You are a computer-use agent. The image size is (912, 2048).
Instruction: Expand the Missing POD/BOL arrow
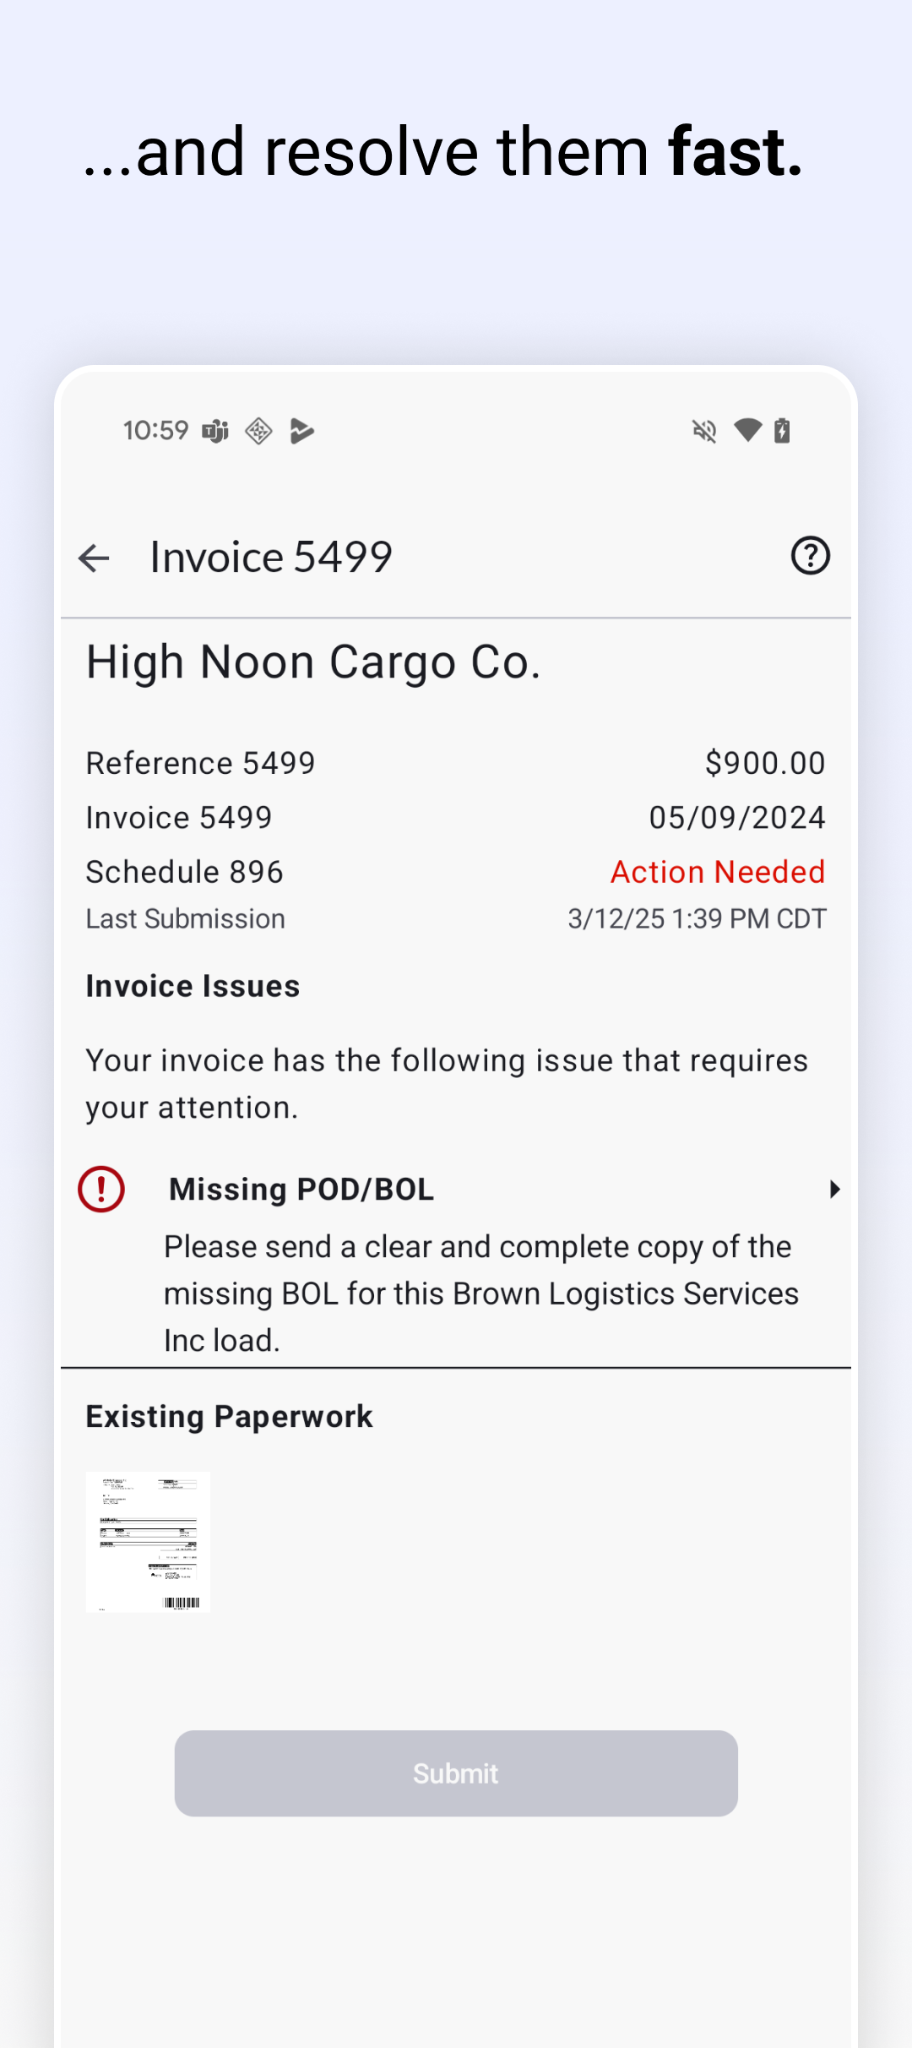pyautogui.click(x=834, y=1190)
